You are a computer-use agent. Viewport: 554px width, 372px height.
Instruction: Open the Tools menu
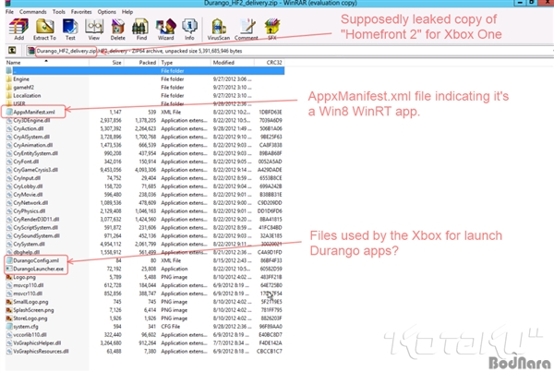(59, 12)
